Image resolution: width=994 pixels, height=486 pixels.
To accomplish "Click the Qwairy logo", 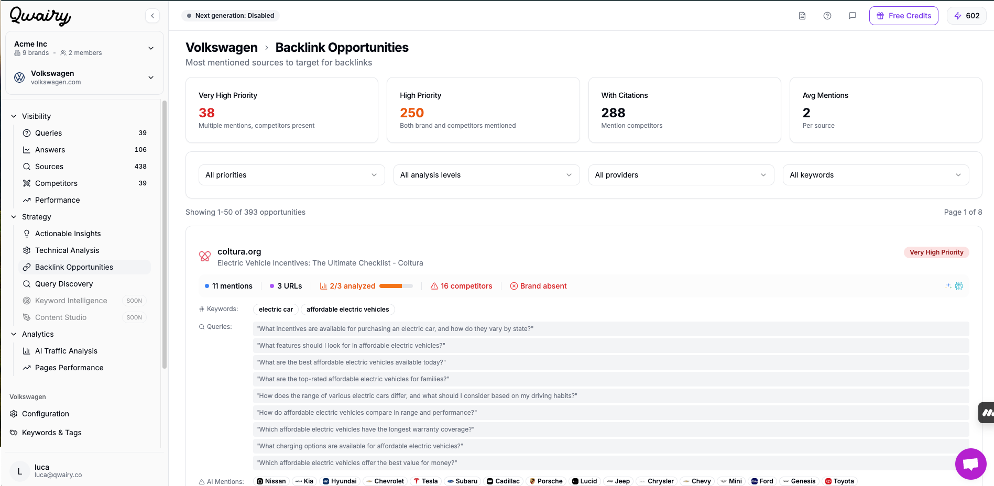I will pyautogui.click(x=40, y=16).
